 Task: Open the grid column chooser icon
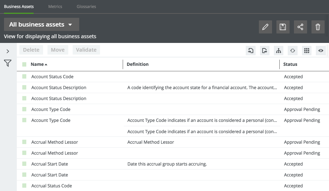coord(307,51)
